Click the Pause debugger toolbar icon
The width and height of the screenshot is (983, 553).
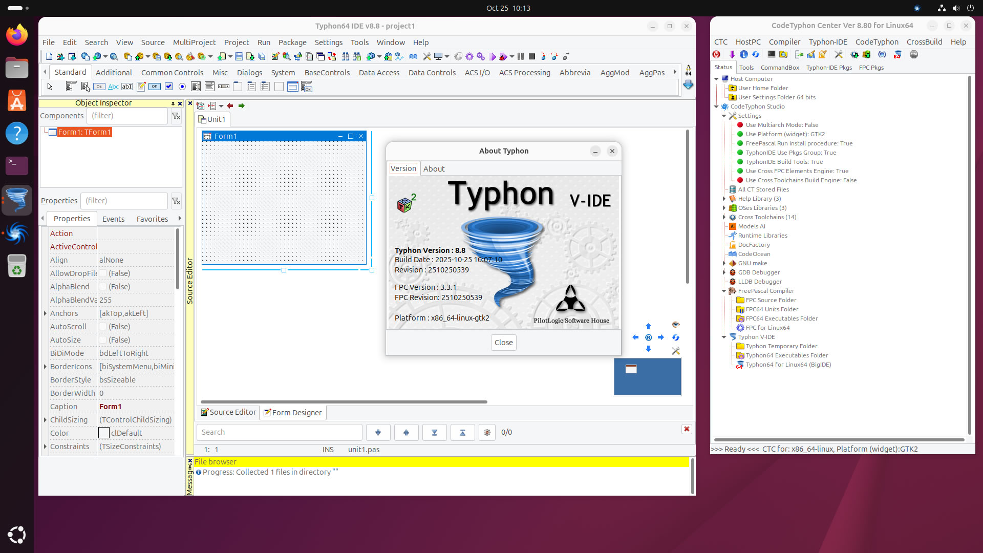point(521,56)
